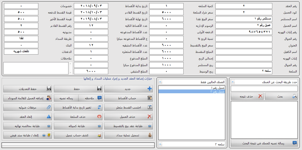Click the red X icon on حذف العميل
The width and height of the screenshot is (302, 150).
point(149,117)
